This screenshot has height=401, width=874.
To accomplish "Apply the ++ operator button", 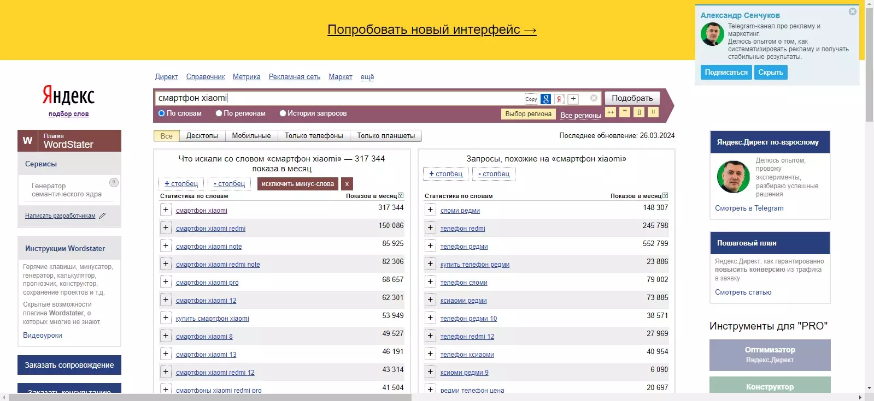I will click(x=611, y=112).
